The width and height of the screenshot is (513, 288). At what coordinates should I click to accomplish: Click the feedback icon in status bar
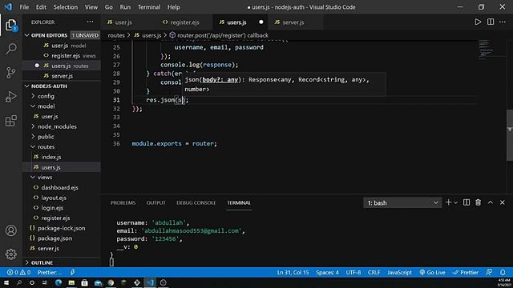pos(489,272)
